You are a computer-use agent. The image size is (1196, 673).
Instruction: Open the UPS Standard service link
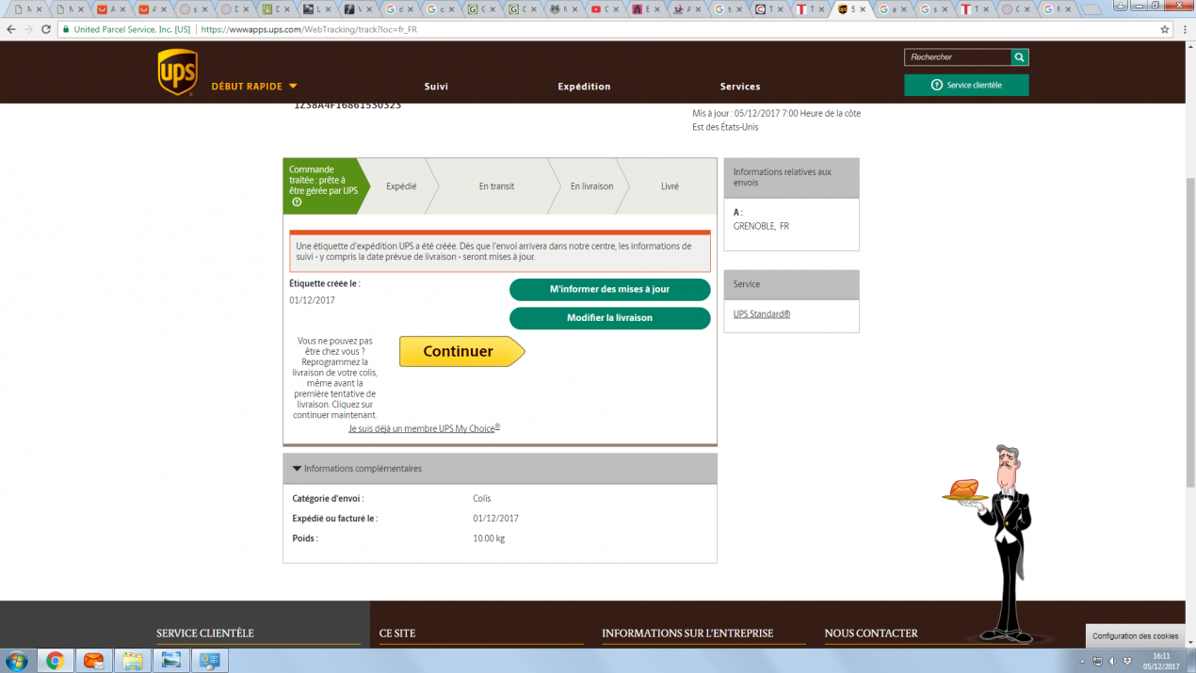[x=762, y=314]
